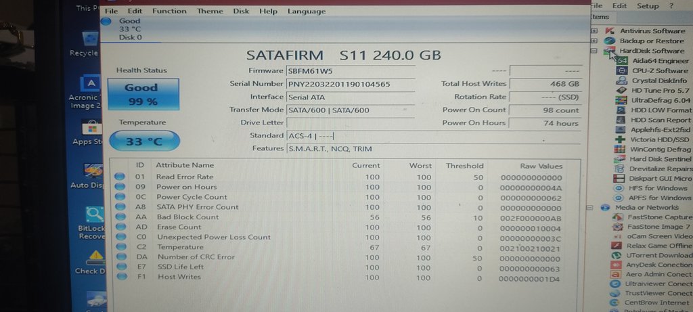Click the Serial Number field

pyautogui.click(x=351, y=84)
